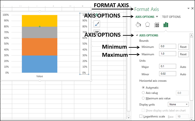Collapse the AXIS OPTIONS section triangle

click(x=137, y=35)
